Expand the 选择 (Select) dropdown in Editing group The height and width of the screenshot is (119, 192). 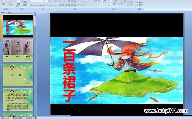(140, 5)
